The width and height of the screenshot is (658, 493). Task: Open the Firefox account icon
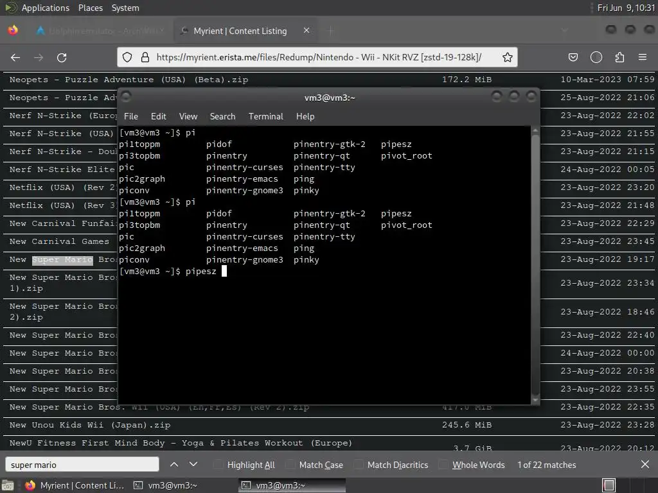pos(596,57)
